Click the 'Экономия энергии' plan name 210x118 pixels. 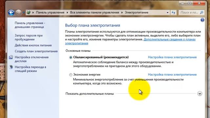(x=87, y=74)
